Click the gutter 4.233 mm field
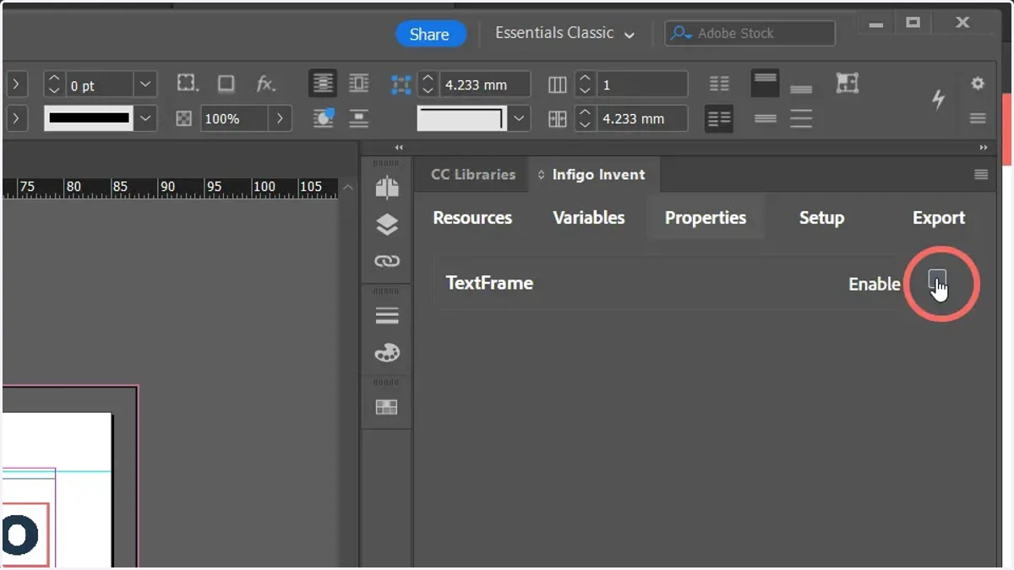This screenshot has width=1014, height=570. tap(642, 119)
